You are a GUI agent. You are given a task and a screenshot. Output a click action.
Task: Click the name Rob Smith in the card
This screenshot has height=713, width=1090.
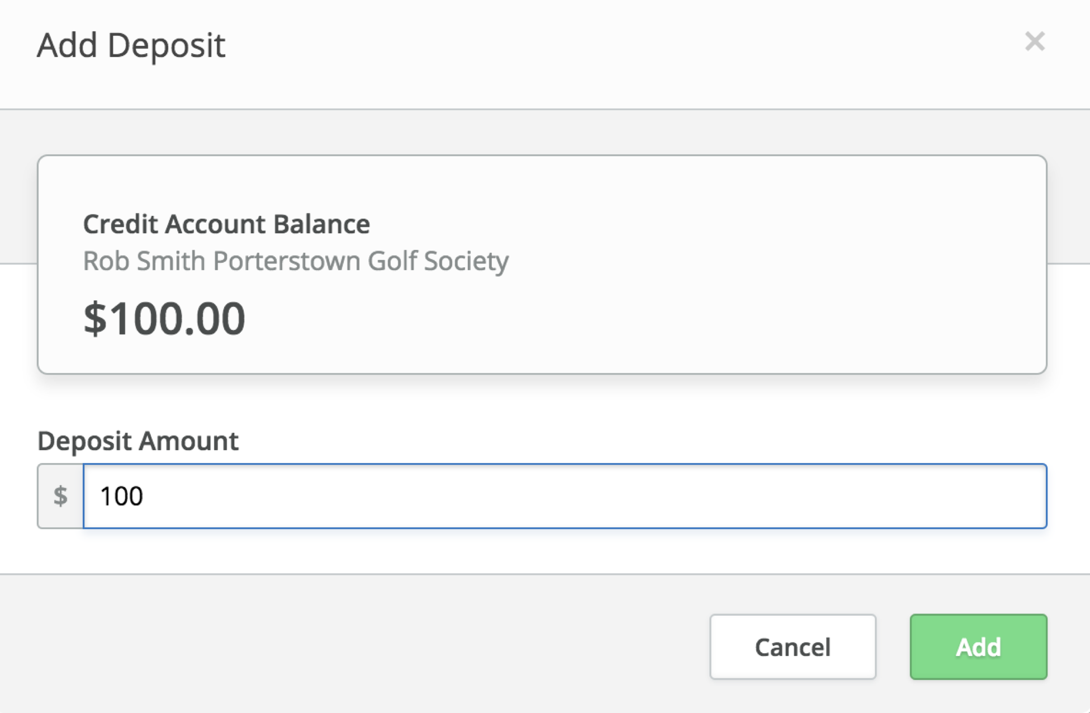(x=144, y=261)
